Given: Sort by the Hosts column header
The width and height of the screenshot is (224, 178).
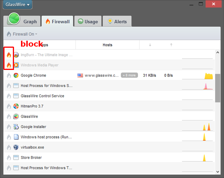Looking at the screenshot, I should (108, 45).
